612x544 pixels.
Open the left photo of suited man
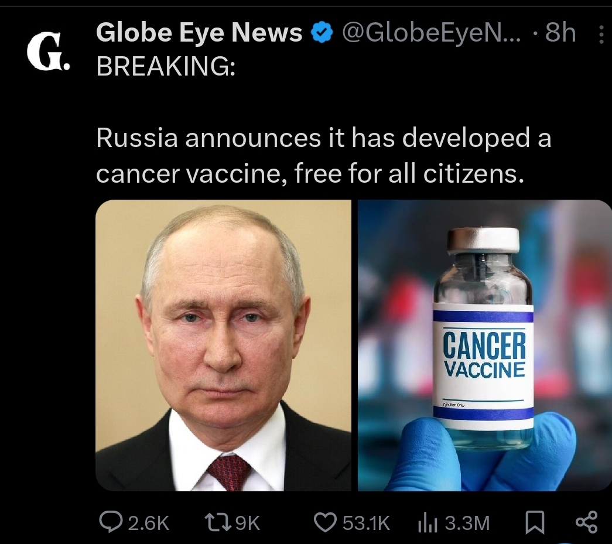(x=223, y=345)
